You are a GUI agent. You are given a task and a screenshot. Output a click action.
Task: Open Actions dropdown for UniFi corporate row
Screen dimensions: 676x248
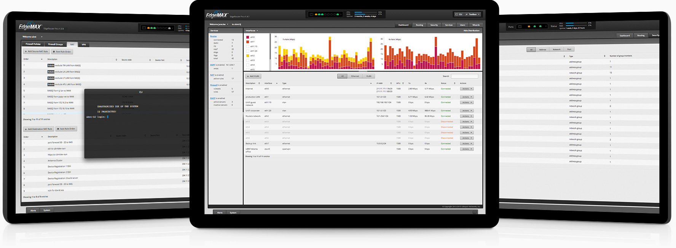click(x=467, y=111)
